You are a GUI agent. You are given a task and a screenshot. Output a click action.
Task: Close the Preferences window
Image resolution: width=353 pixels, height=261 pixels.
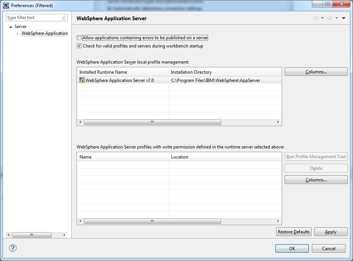pos(341,4)
